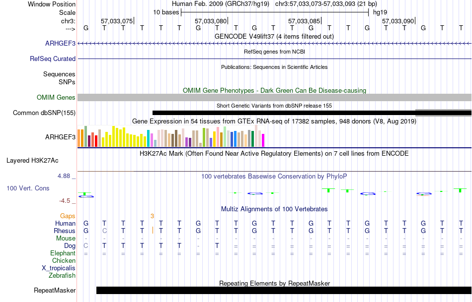Click the hg19 label beside scale bar
The height and width of the screenshot is (302, 472).
pos(380,12)
